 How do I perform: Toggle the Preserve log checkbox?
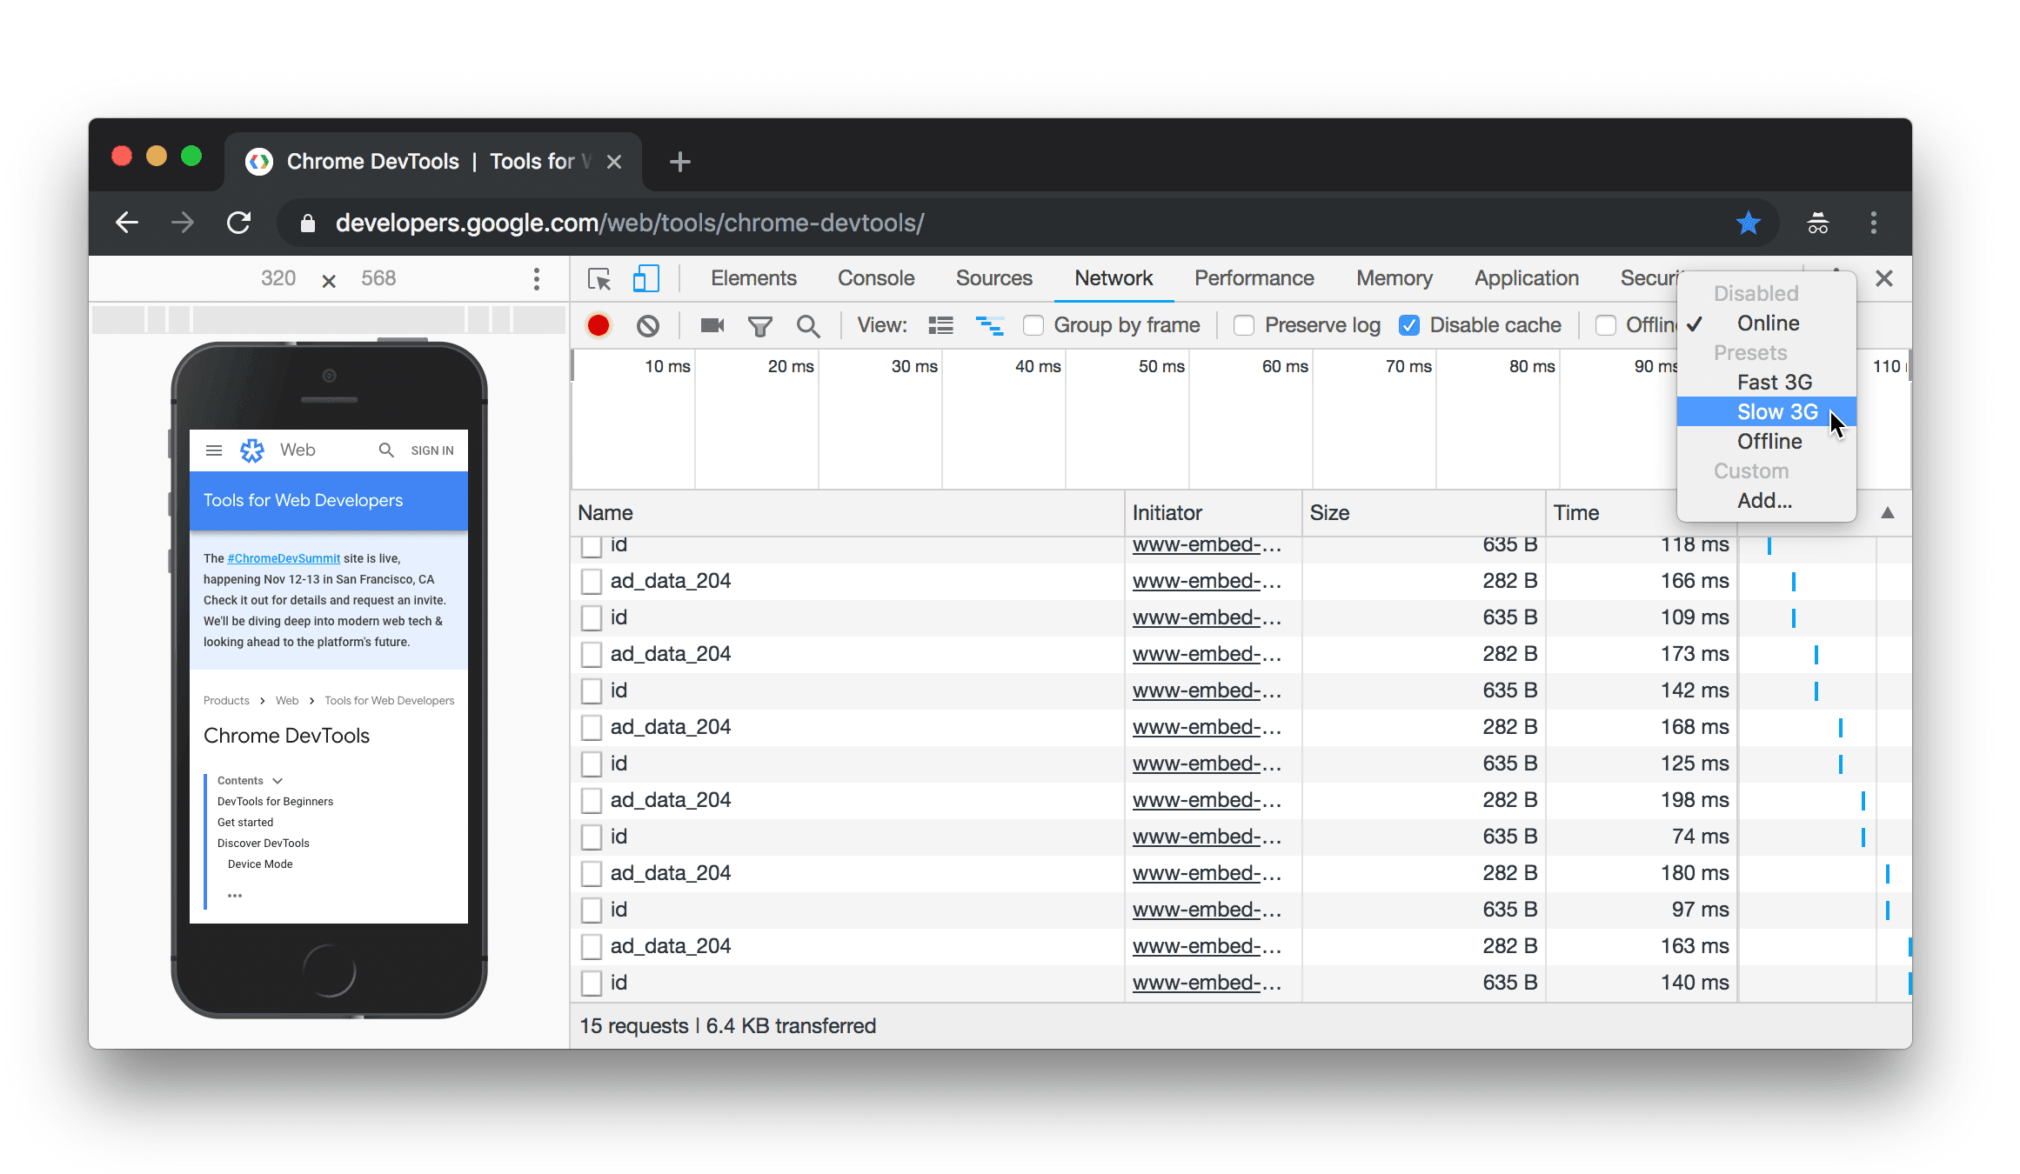tap(1246, 324)
